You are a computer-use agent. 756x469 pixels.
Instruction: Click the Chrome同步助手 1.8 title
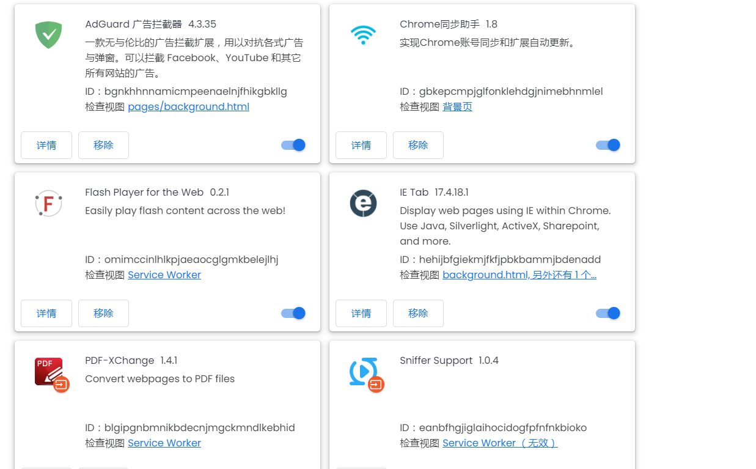(x=449, y=24)
